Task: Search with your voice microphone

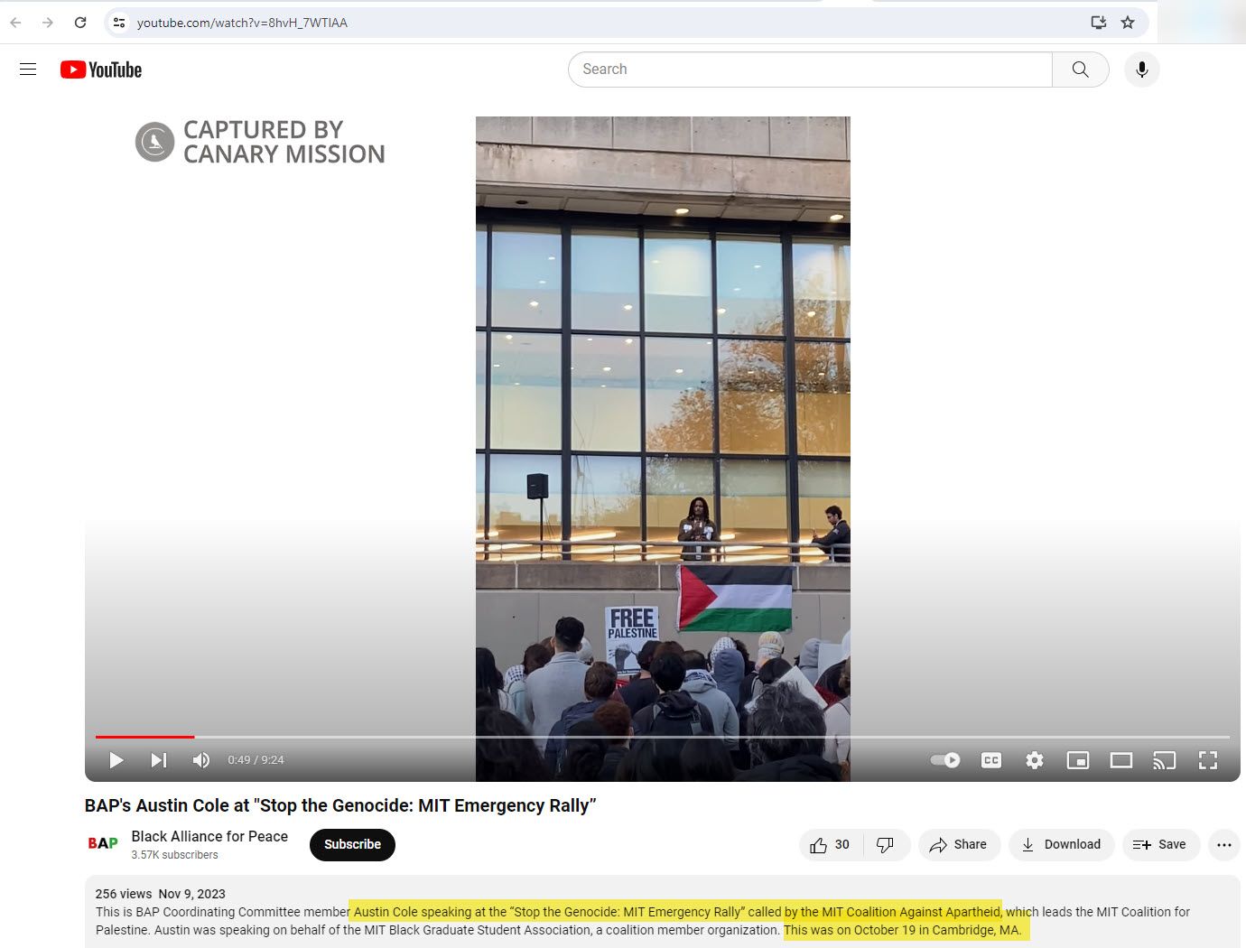Action: 1141,70
